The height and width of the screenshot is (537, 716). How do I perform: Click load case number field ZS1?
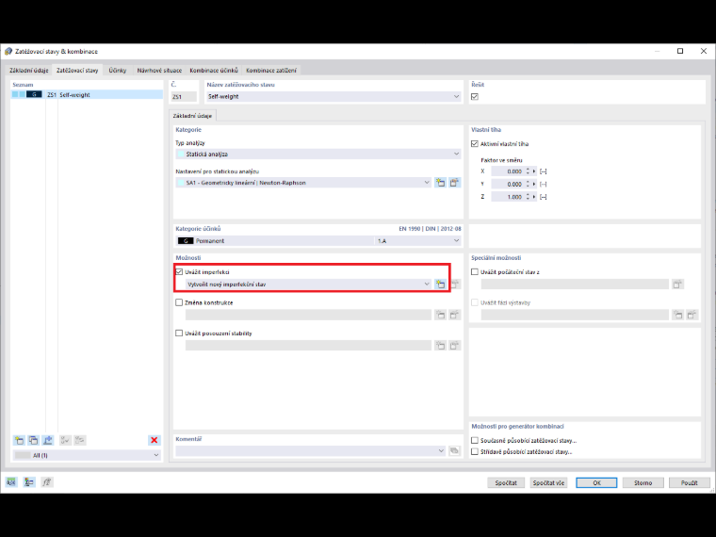point(184,97)
